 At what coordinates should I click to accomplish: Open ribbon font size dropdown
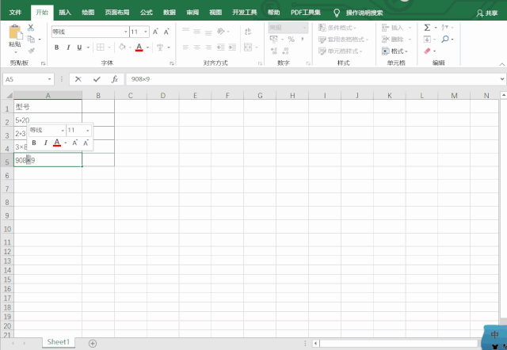(x=146, y=32)
